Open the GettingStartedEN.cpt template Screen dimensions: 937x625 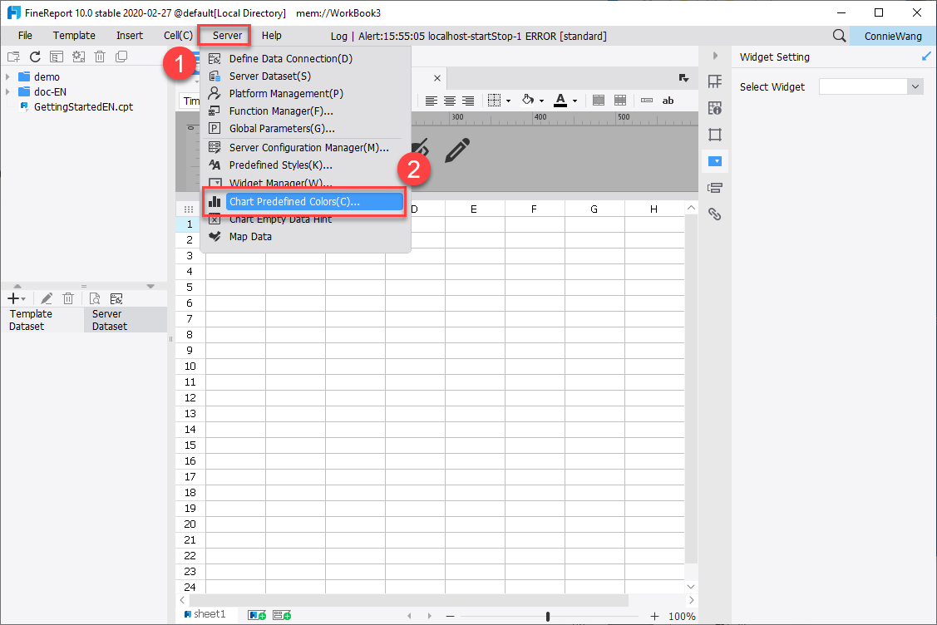point(83,106)
